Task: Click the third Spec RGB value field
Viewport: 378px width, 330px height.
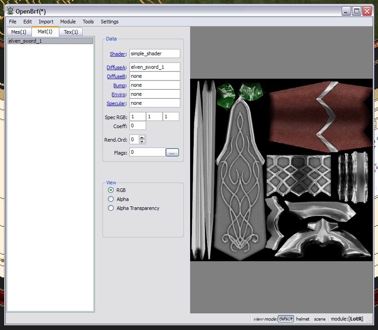Action: [171, 116]
